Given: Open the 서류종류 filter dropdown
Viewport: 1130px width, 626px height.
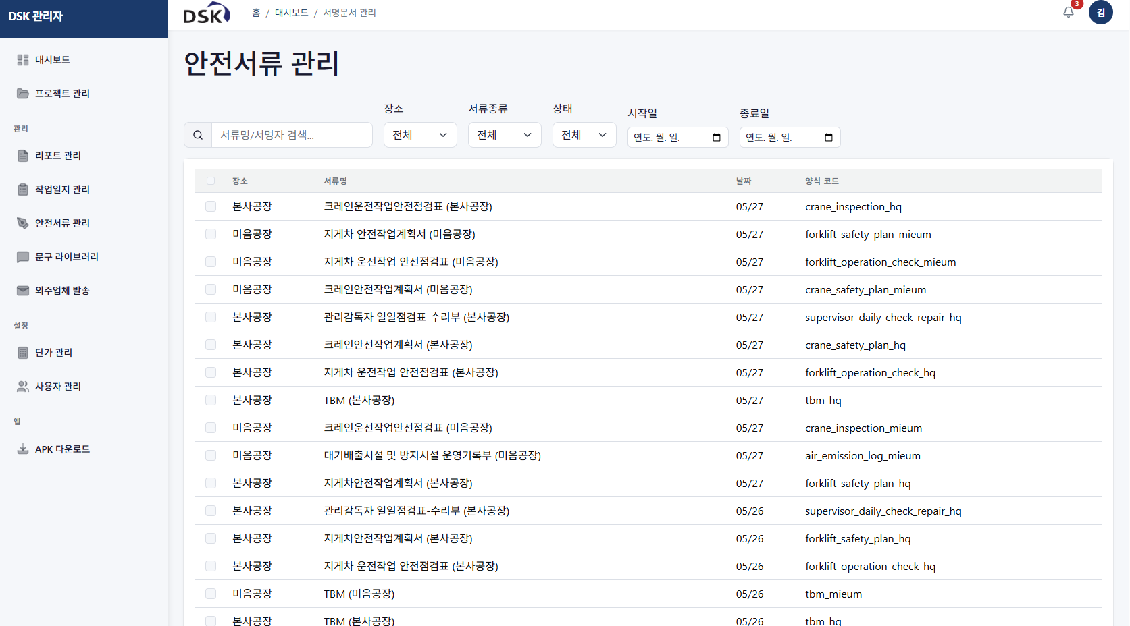Looking at the screenshot, I should (505, 135).
